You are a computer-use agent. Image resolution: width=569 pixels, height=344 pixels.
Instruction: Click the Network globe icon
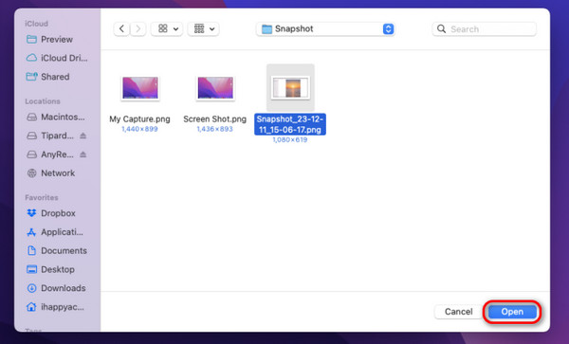(x=32, y=173)
